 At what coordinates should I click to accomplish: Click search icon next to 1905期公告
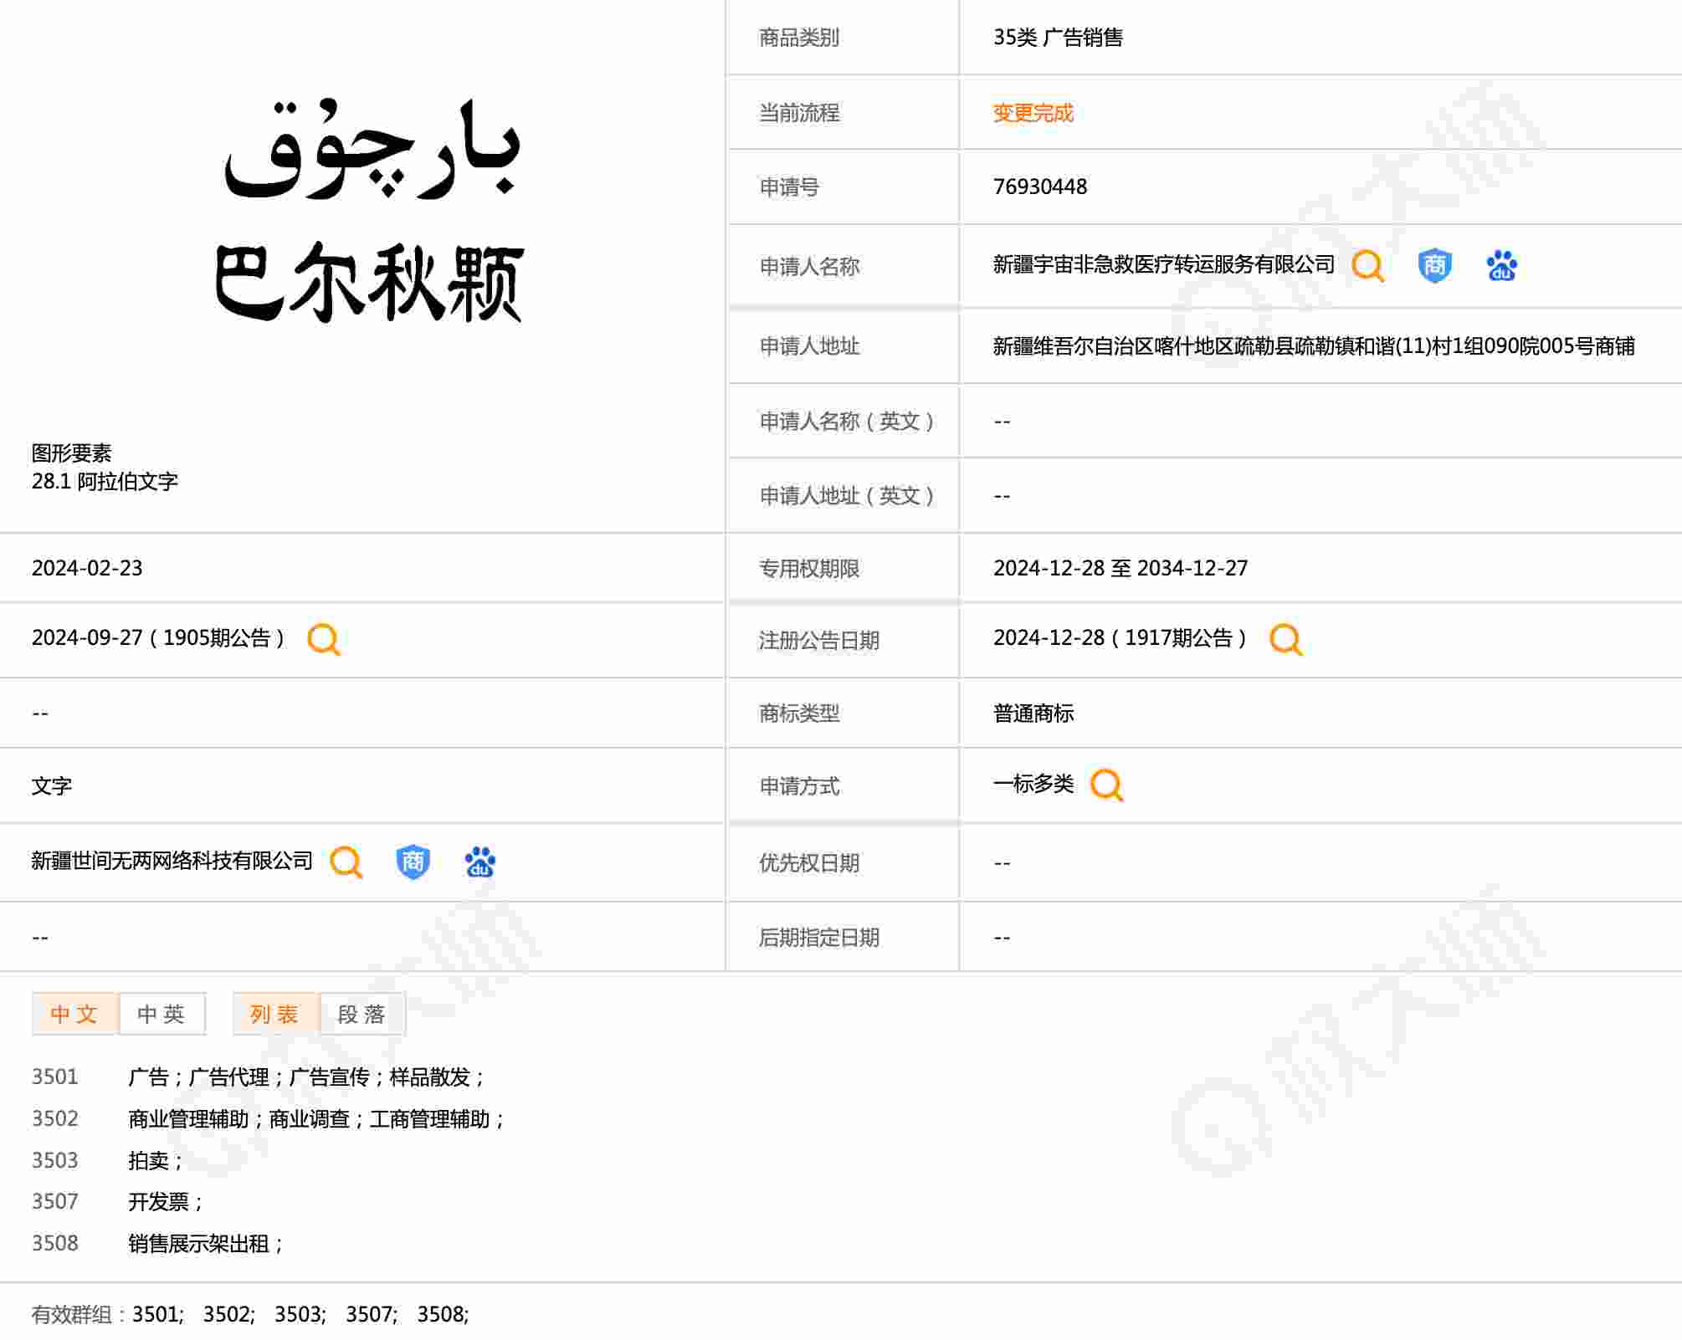pyautogui.click(x=324, y=639)
